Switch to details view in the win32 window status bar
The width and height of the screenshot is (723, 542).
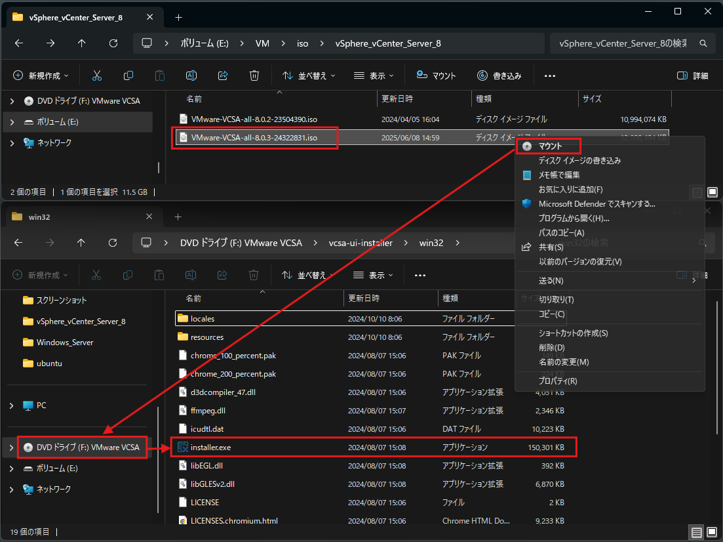697,533
